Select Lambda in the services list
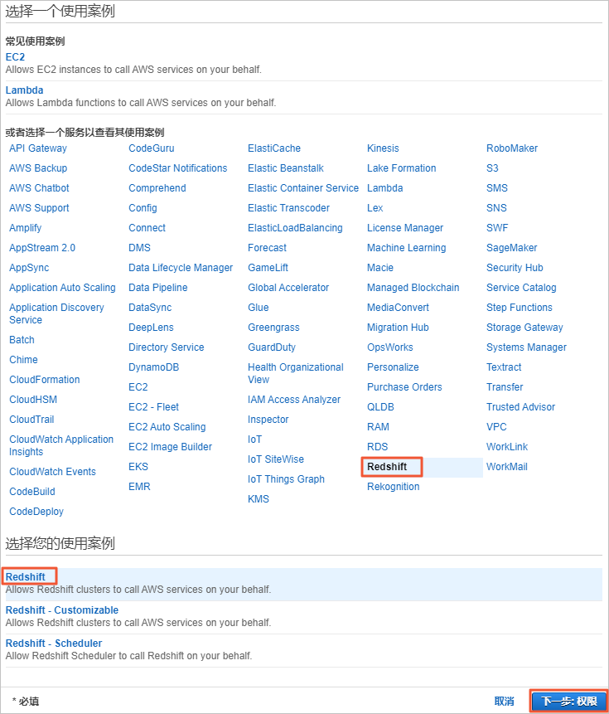The width and height of the screenshot is (609, 714). coord(385,188)
